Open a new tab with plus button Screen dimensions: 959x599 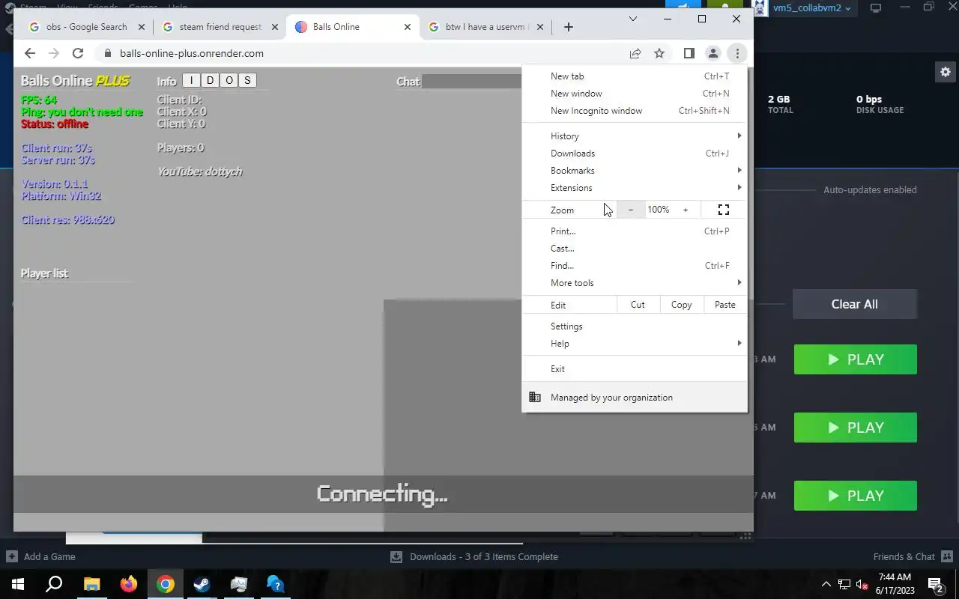(x=569, y=27)
